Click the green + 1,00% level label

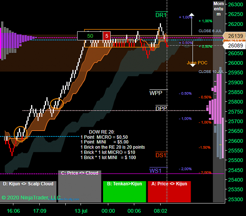205,21
